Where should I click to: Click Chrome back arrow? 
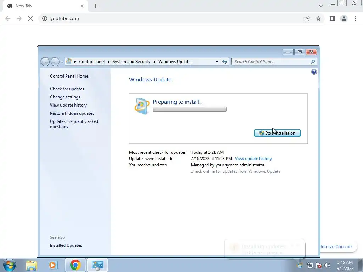pyautogui.click(x=8, y=18)
